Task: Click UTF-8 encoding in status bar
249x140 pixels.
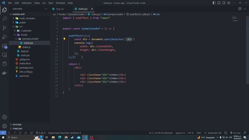Action: click(190, 133)
